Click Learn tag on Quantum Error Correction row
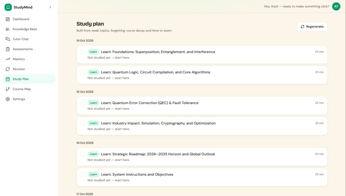Viewport: 346px width, 196px height. pos(93,103)
